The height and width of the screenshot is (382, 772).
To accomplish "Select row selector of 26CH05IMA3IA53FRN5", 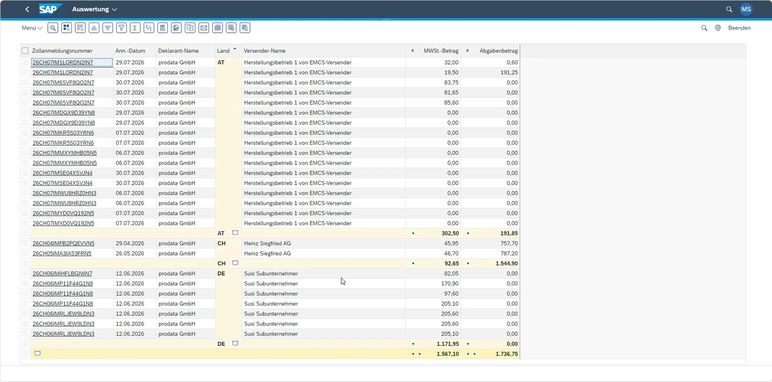I will (25, 254).
